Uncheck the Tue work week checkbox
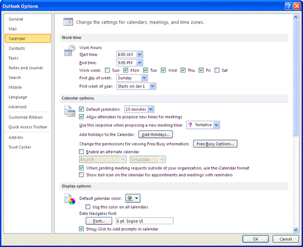Viewport: 303px width, 247px height. coord(145,70)
